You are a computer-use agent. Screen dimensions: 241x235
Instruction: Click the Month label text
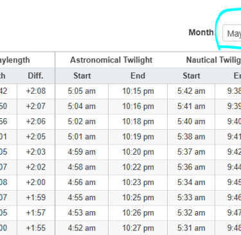pyautogui.click(x=201, y=33)
